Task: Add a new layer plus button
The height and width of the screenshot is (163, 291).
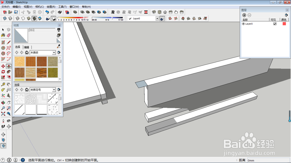Action: coord(244,15)
